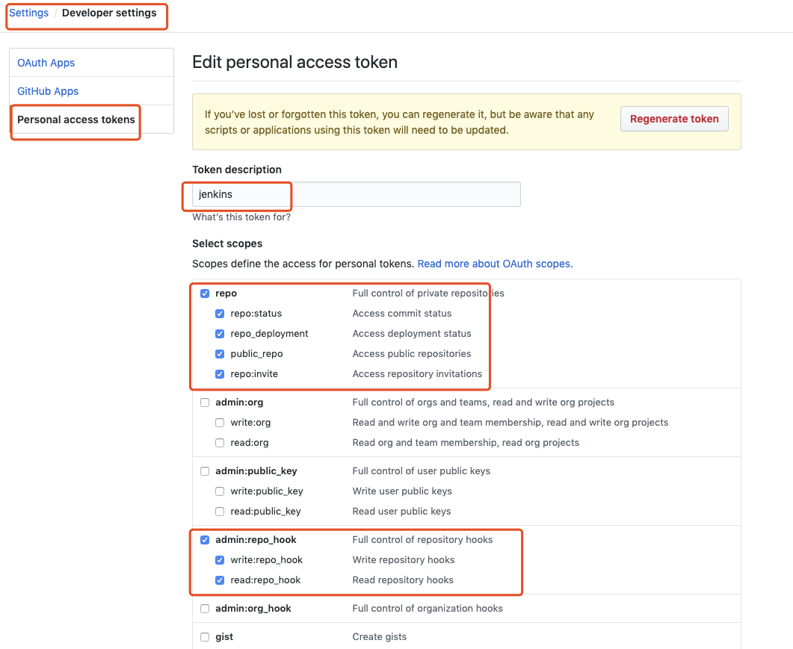Go to Settings breadcrumb link
This screenshot has height=649, width=793.
click(x=28, y=13)
